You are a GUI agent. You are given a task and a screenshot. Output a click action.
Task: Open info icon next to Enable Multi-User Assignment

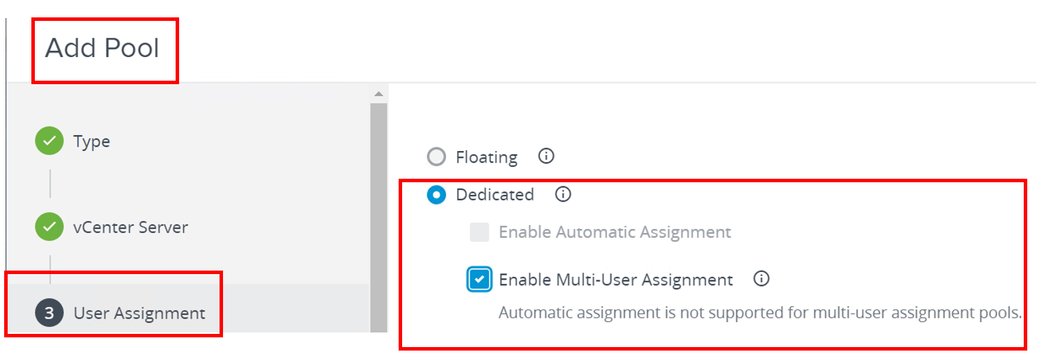pyautogui.click(x=762, y=279)
